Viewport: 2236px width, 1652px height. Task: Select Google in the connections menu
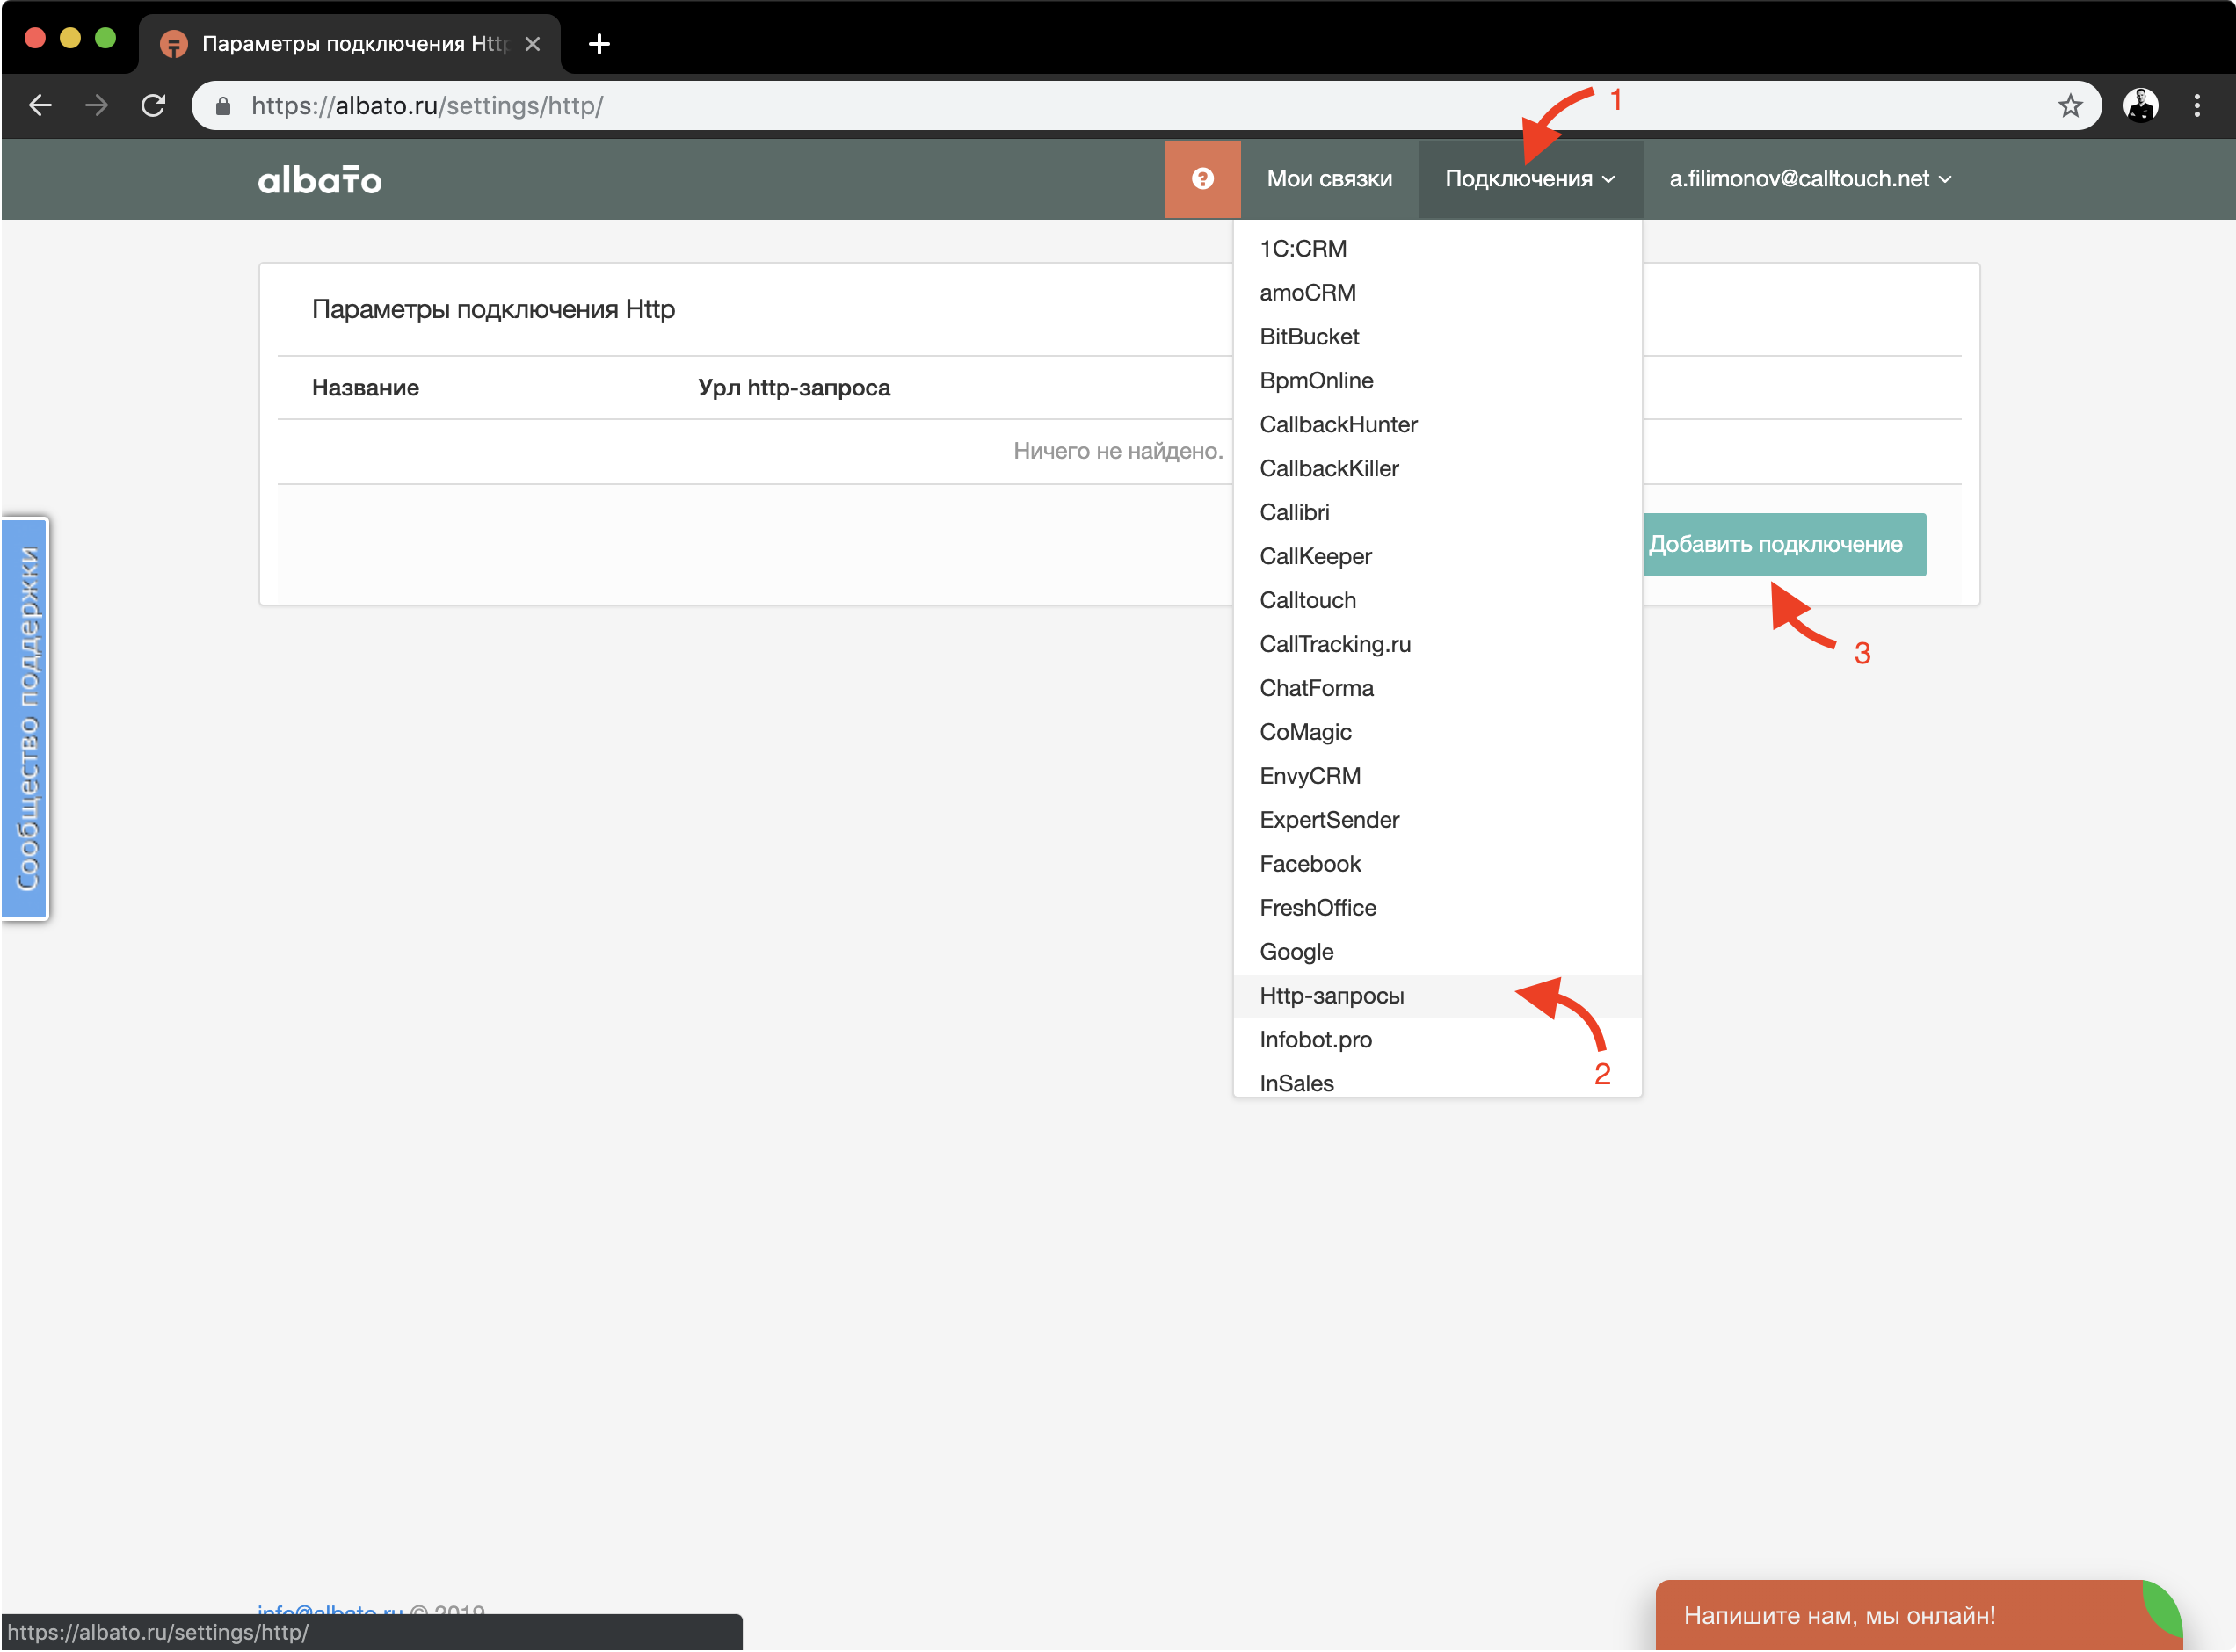pos(1437,953)
